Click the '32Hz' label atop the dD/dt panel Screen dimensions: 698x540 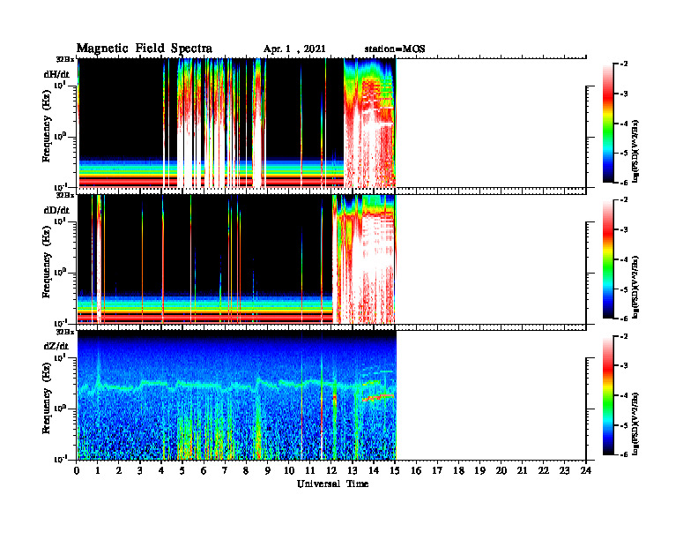coord(65,195)
